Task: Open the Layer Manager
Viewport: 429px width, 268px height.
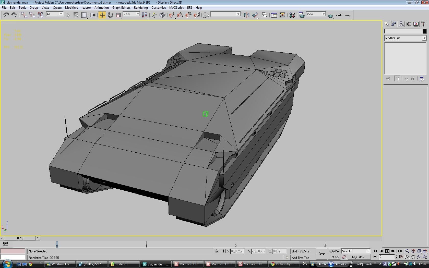Action: click(x=265, y=15)
